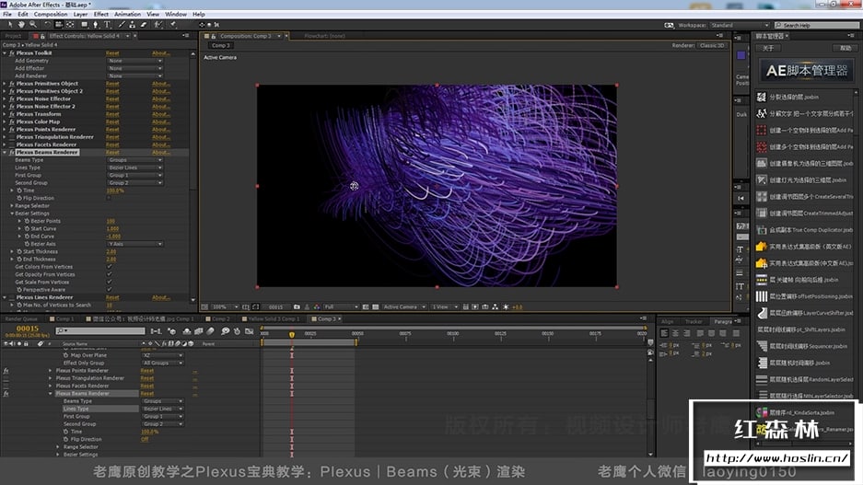Uncheck Get Scale From Vertices
This screenshot has height=485, width=863.
(109, 283)
